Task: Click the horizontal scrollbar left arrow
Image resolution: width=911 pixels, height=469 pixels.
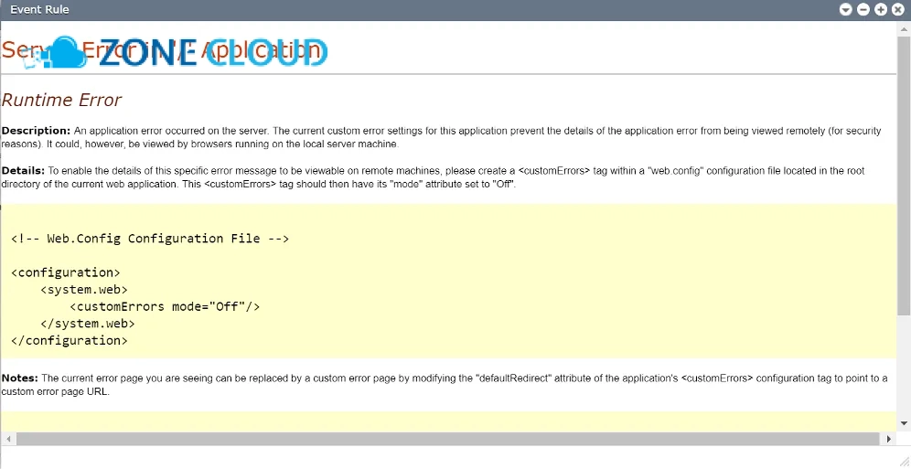Action: click(7, 440)
